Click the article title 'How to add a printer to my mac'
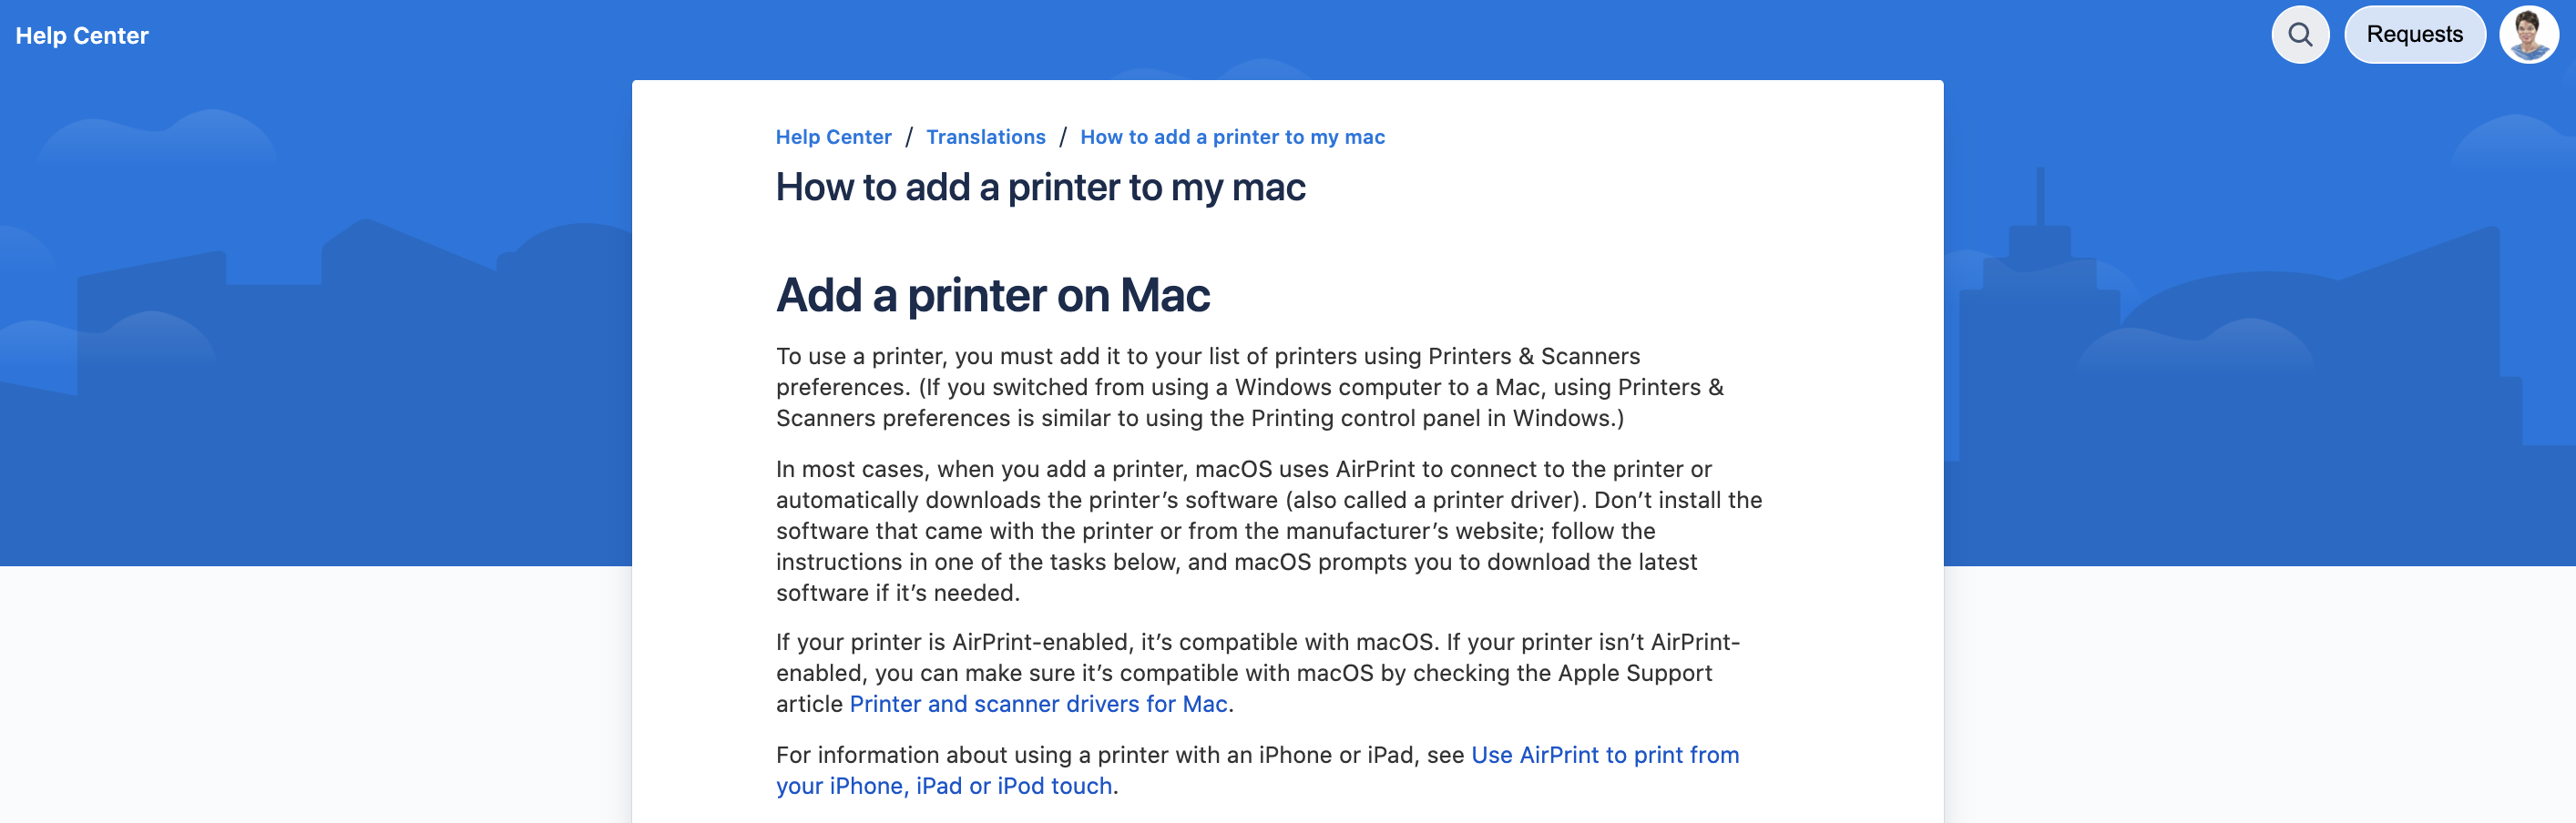Viewport: 2576px width, 823px height. tap(1040, 187)
